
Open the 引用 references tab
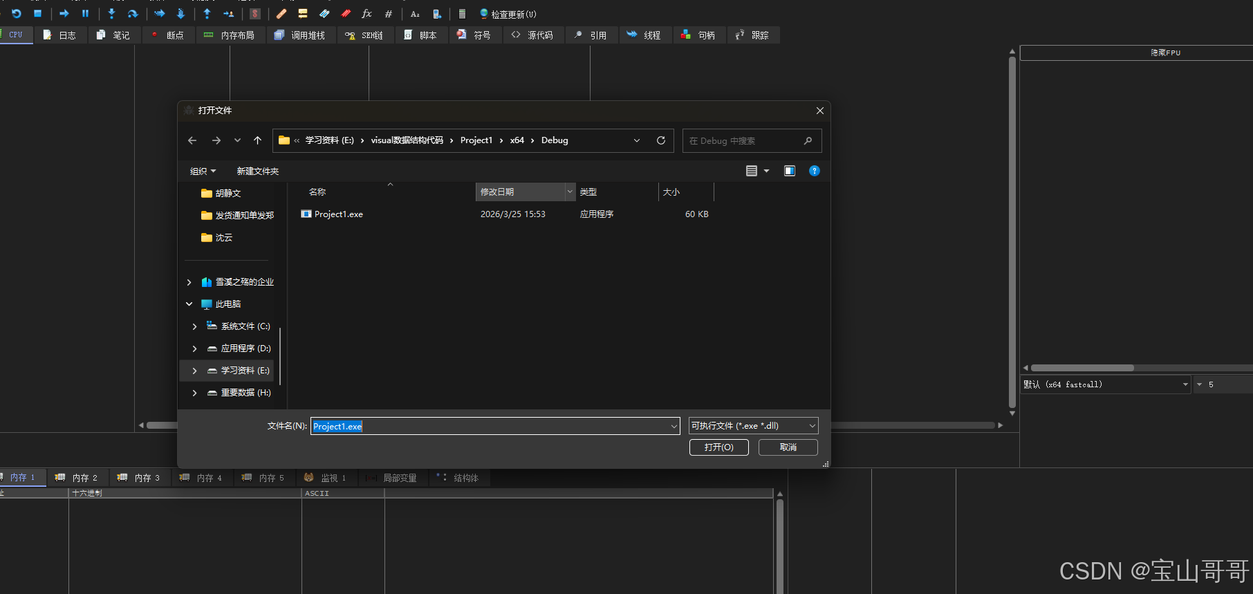(591, 35)
